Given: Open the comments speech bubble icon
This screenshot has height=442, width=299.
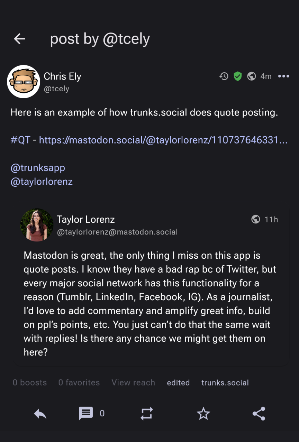Looking at the screenshot, I should 86,413.
